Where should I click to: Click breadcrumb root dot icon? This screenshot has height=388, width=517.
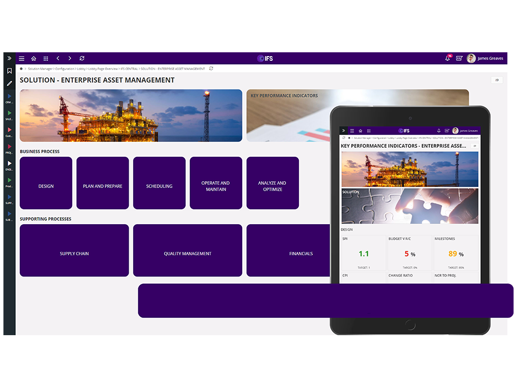click(22, 68)
